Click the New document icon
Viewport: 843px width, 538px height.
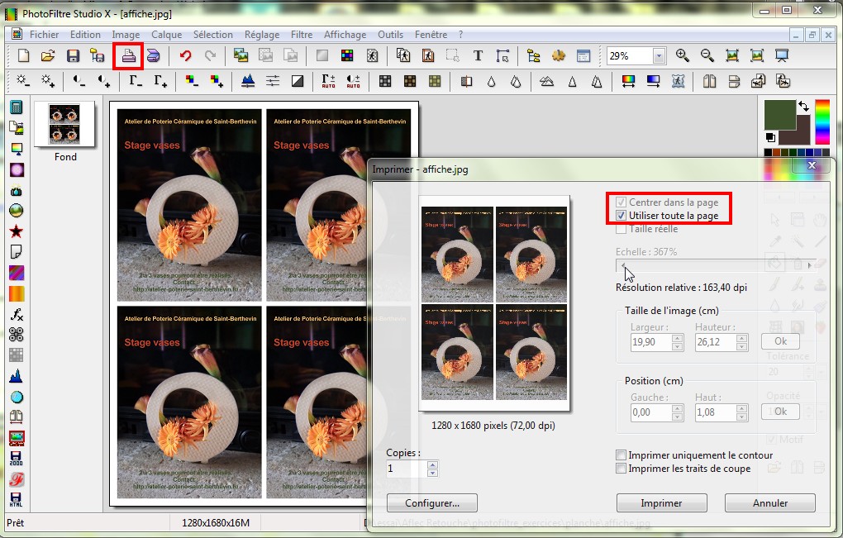tap(24, 55)
